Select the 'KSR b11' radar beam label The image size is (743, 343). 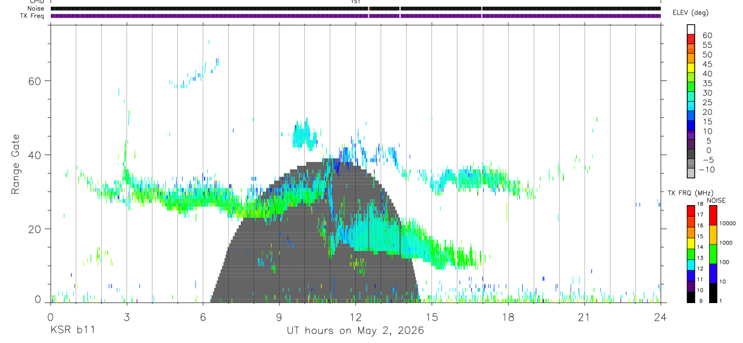[72, 331]
